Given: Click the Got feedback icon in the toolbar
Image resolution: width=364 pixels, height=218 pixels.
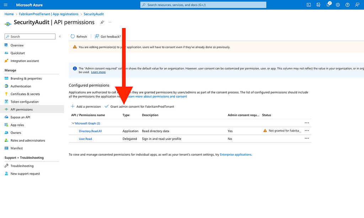Looking at the screenshot, I should (97, 37).
